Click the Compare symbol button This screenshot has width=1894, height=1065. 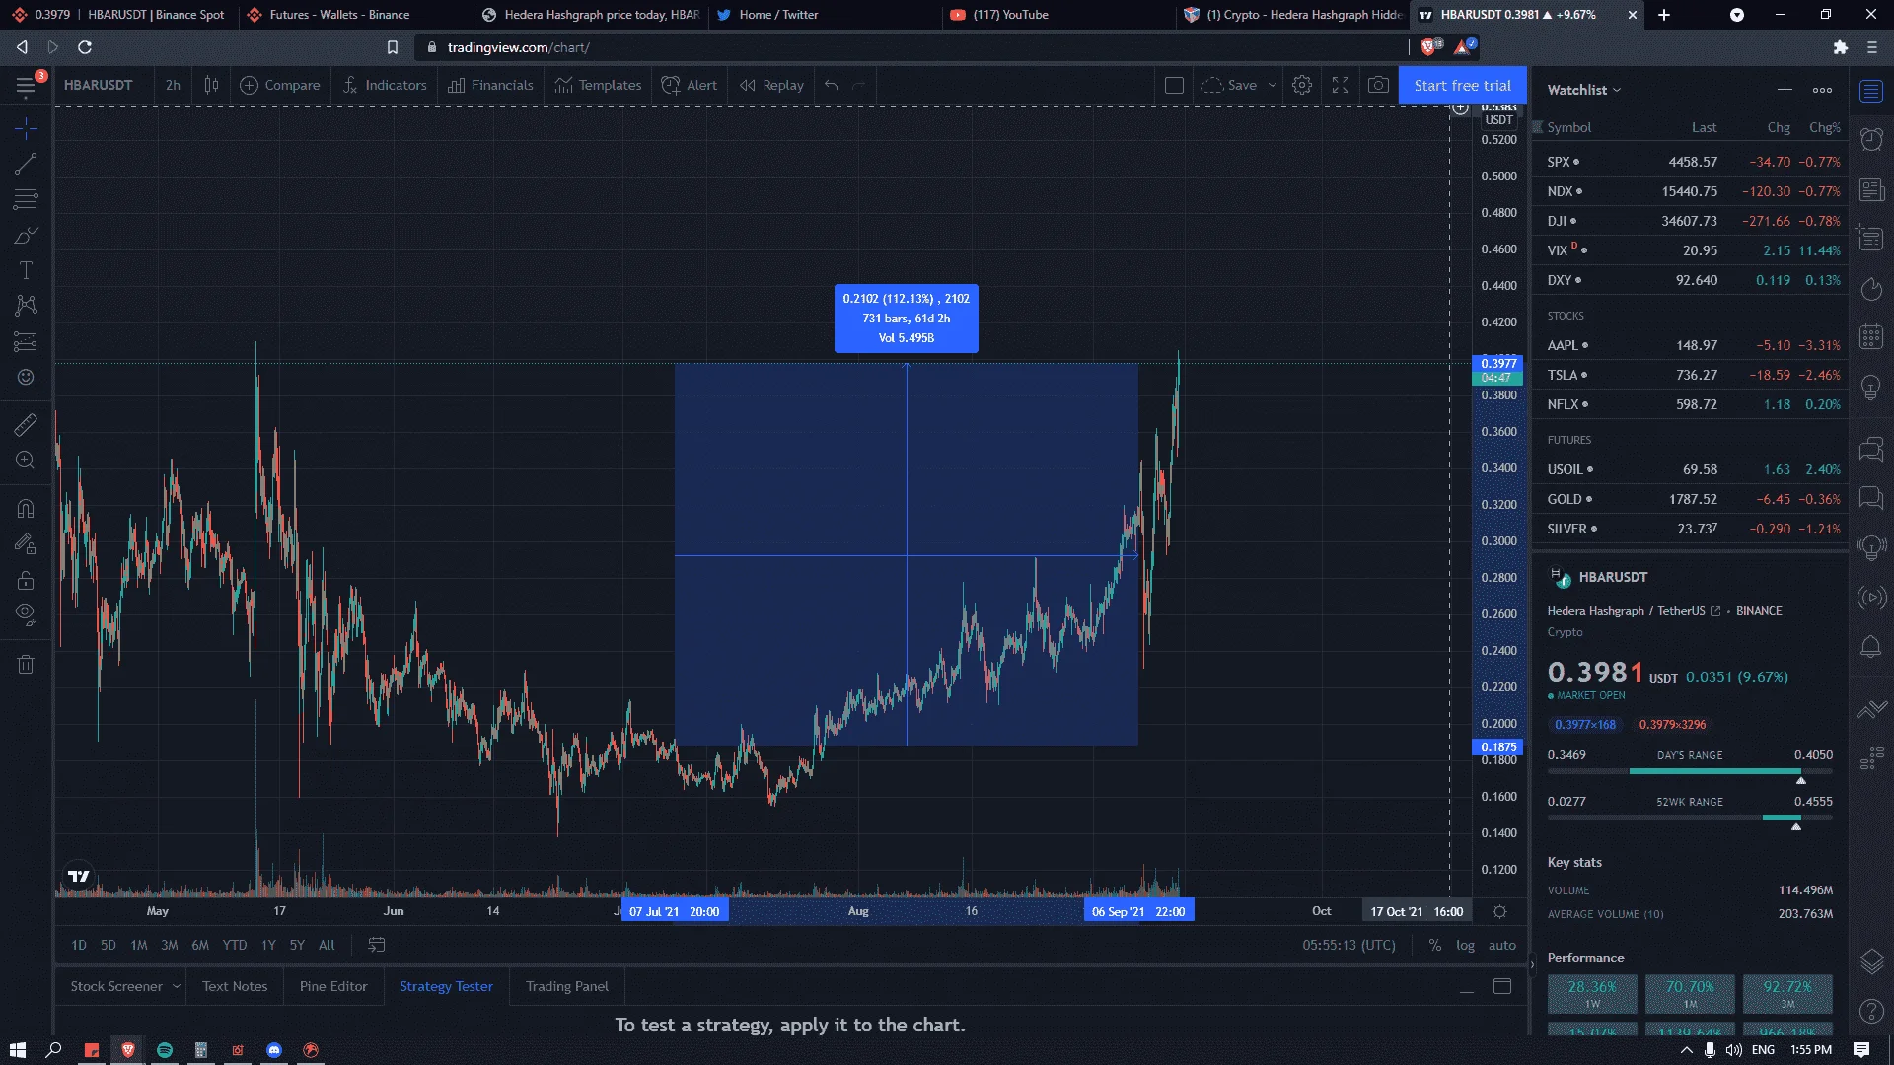280,85
